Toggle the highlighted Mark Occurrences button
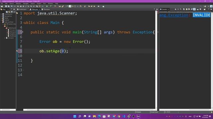This screenshot has height=119, width=213. pyautogui.click(x=70, y=6)
